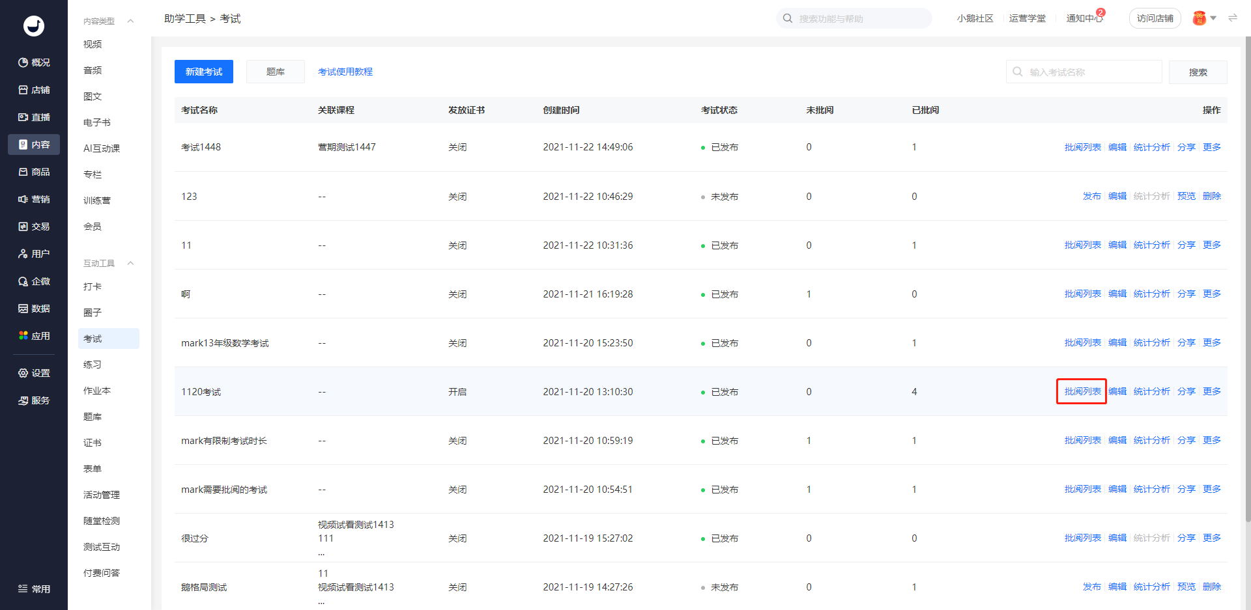The width and height of the screenshot is (1251, 610).
Task: Click 预览 for exam 123
Action: (x=1186, y=196)
